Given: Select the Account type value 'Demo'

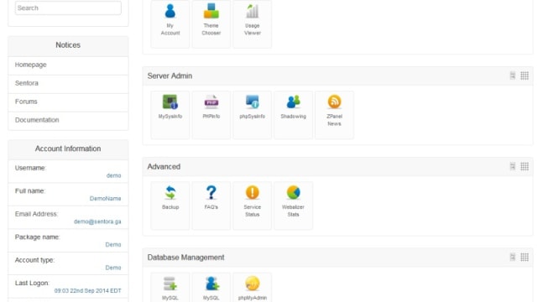Looking at the screenshot, I should pyautogui.click(x=113, y=268).
